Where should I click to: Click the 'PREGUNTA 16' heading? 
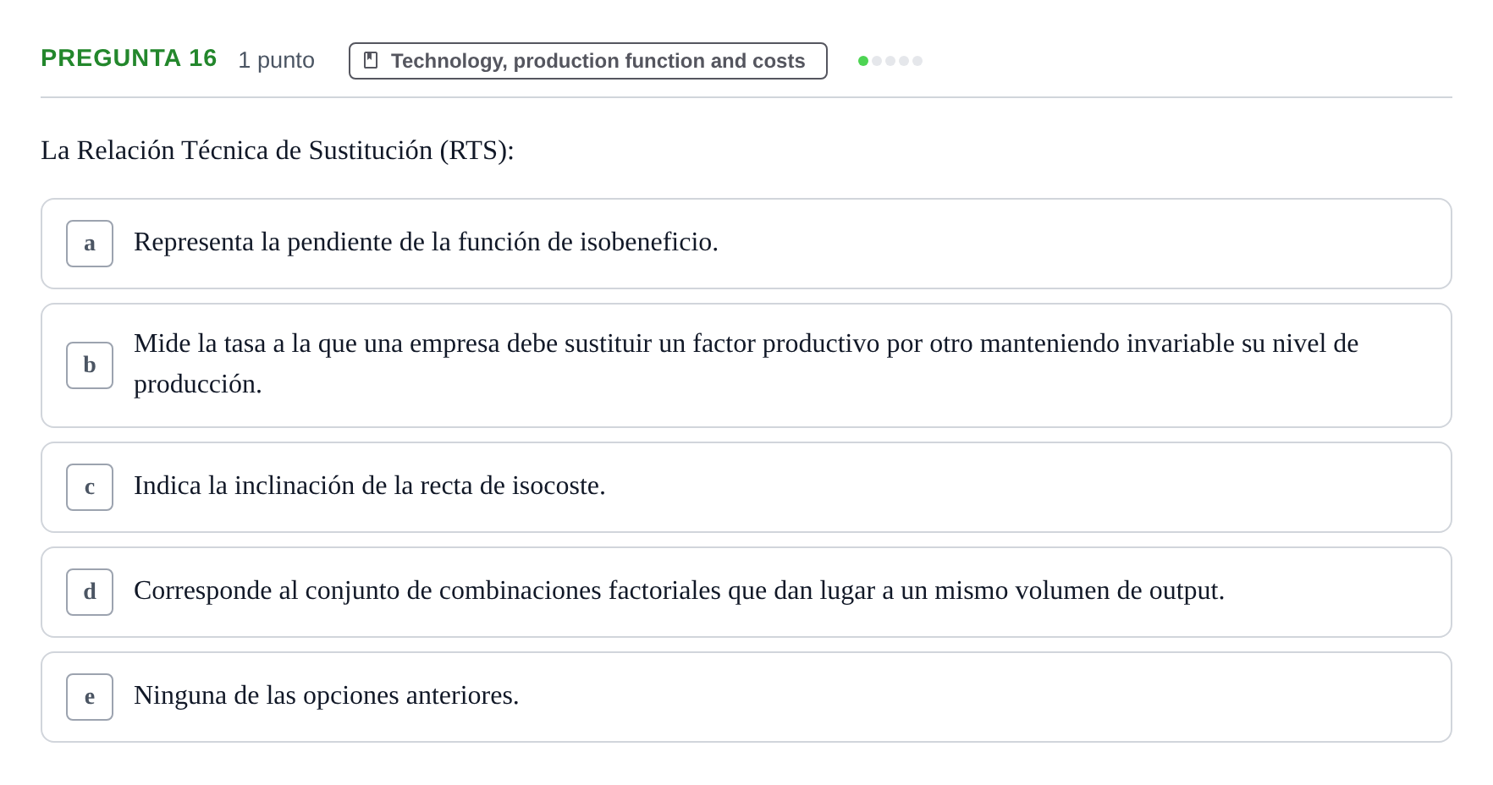pos(129,58)
